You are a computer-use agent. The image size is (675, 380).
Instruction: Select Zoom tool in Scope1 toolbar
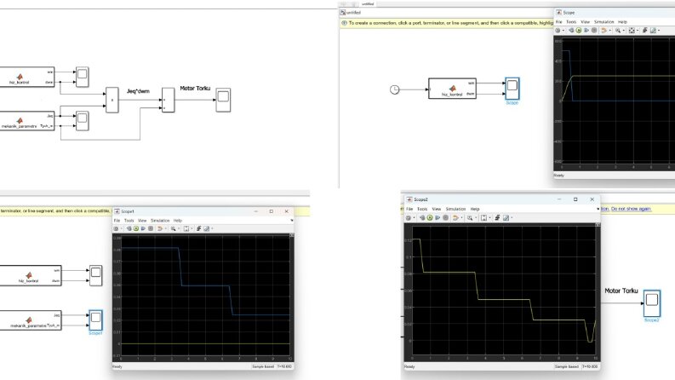click(173, 228)
